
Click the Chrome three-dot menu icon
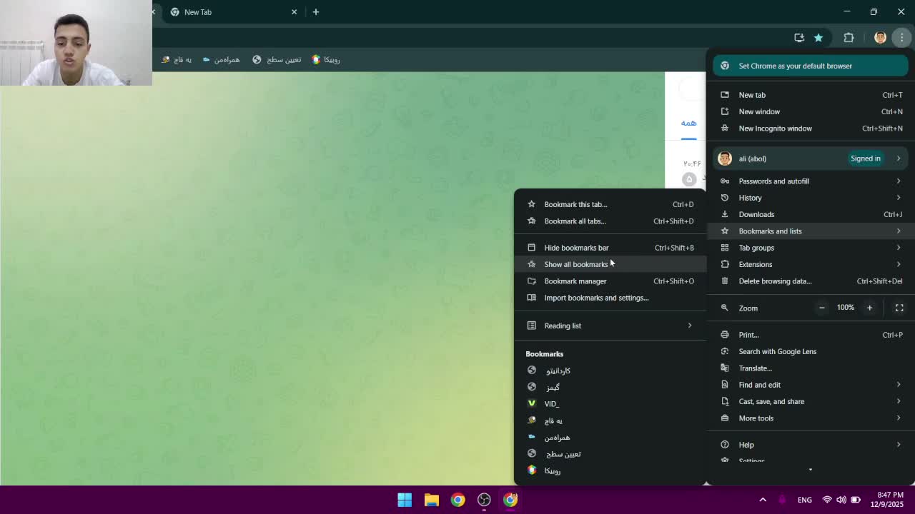901,38
